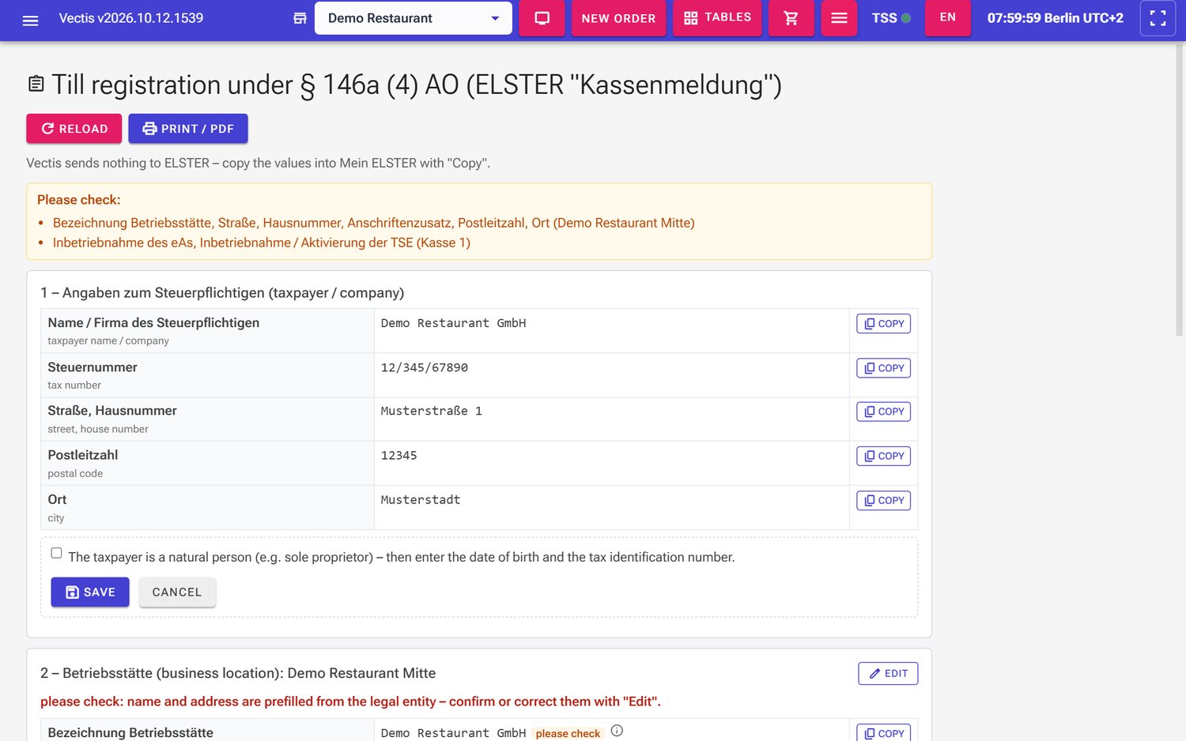Click the page vertical scrollbar

click(x=1180, y=190)
